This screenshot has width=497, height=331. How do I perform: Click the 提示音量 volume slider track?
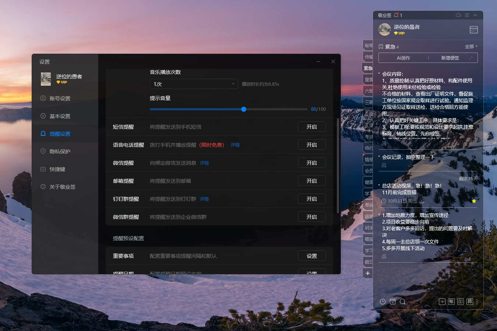click(x=228, y=109)
